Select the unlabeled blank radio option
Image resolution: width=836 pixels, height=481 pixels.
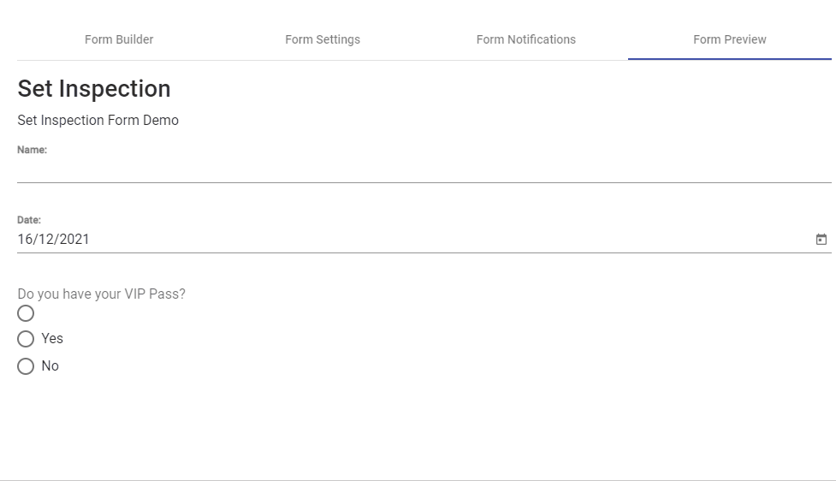pyautogui.click(x=26, y=313)
